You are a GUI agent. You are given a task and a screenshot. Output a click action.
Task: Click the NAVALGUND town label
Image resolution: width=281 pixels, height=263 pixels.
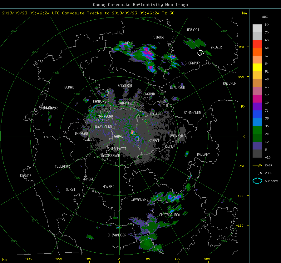pyautogui.click(x=103, y=127)
